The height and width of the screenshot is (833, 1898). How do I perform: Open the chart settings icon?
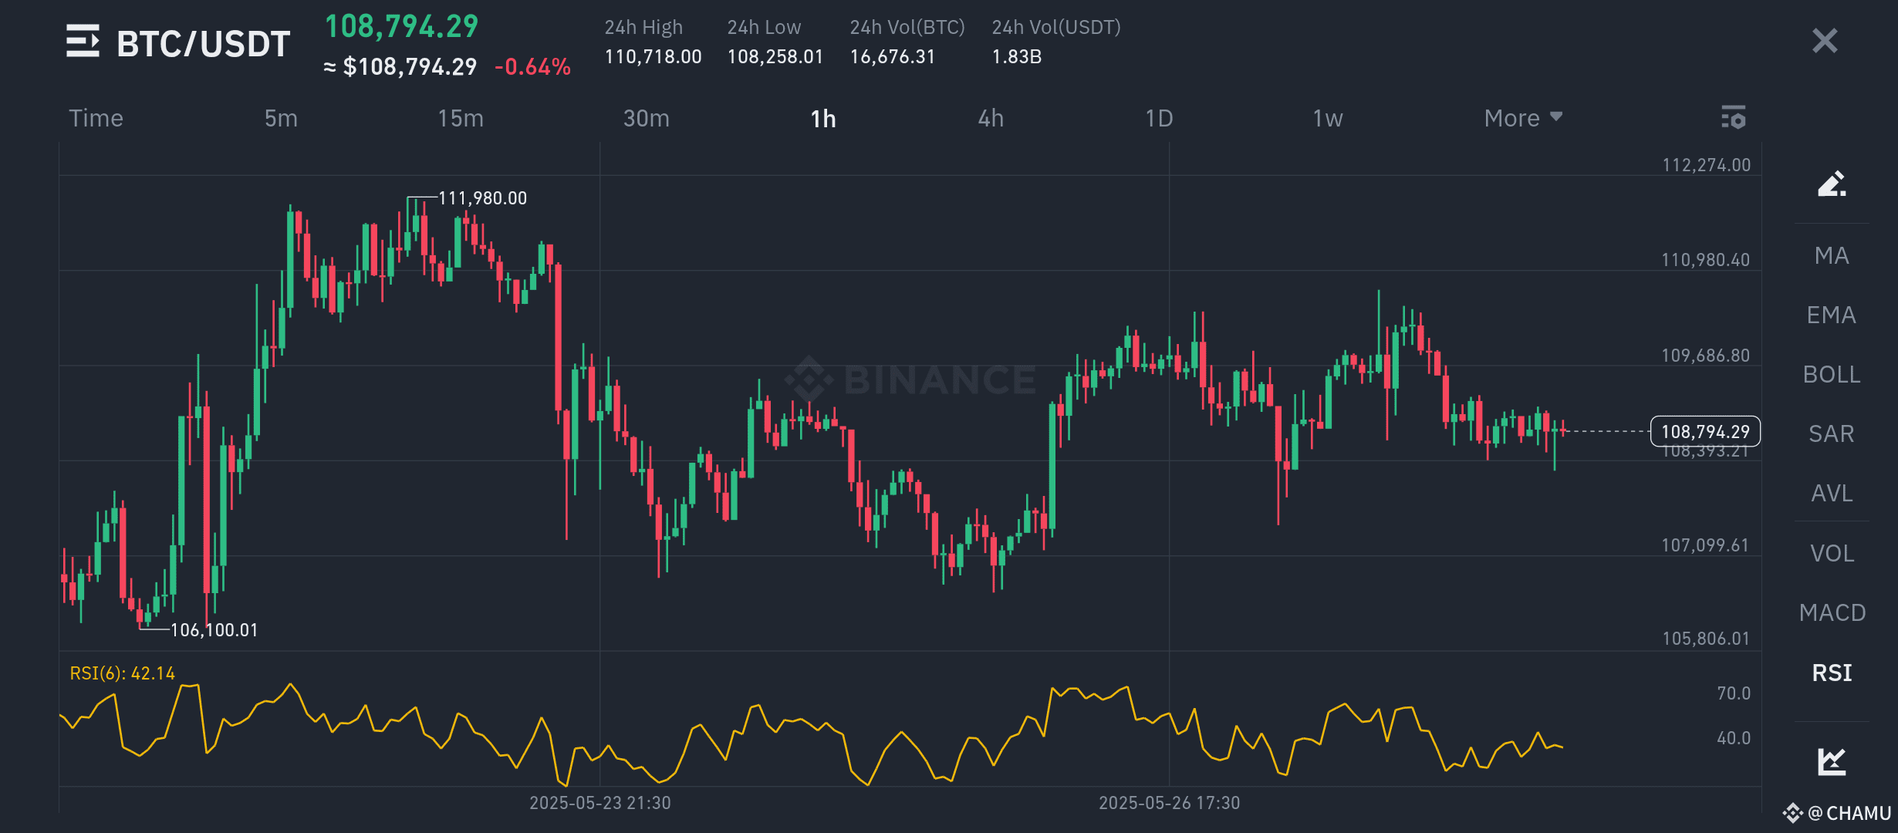pos(1733,117)
